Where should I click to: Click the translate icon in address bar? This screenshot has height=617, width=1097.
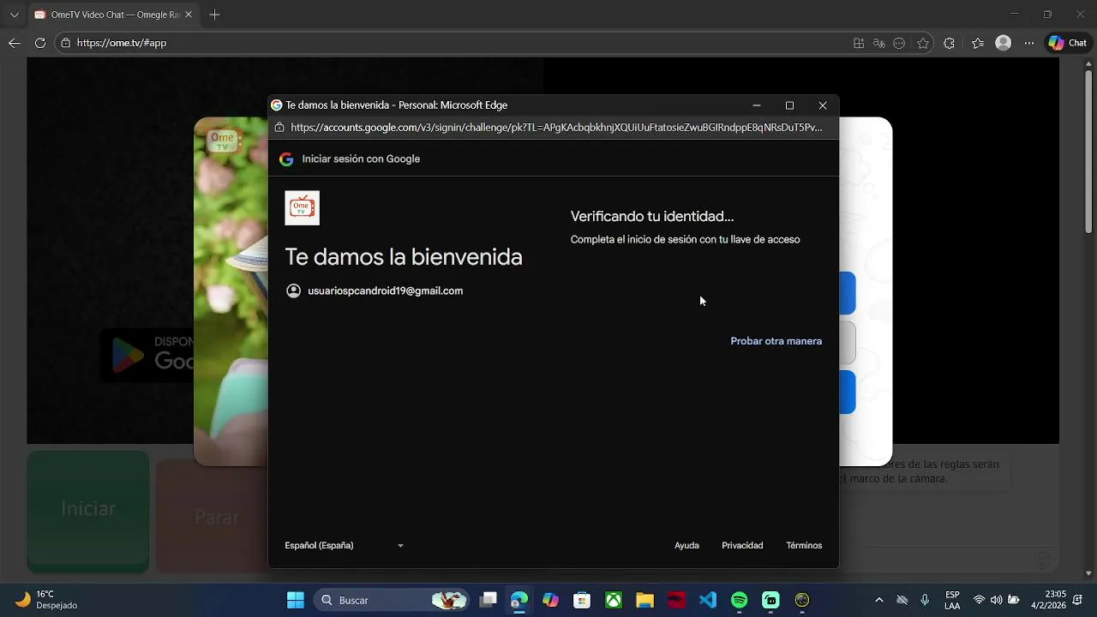(x=878, y=43)
